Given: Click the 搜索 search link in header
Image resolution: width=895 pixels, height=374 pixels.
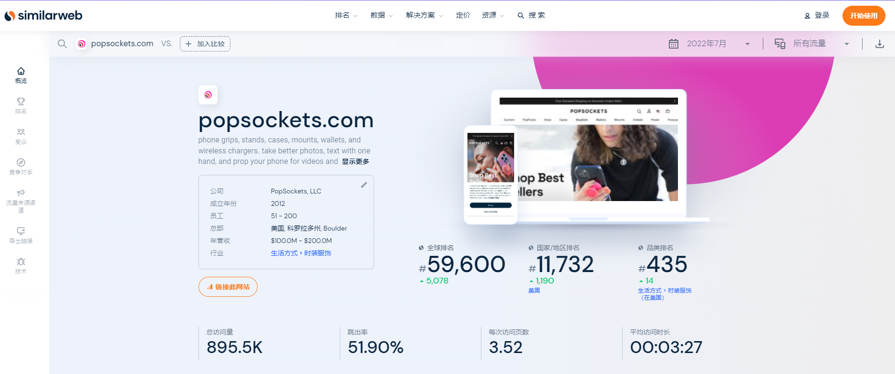Looking at the screenshot, I should pos(531,15).
